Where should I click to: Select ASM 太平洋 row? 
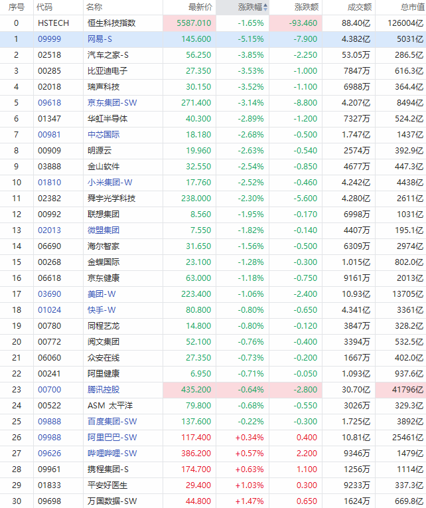click(213, 406)
